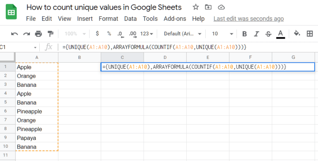Select cell A10 containing Banana
This screenshot has width=318, height=161.
[x=37, y=146]
